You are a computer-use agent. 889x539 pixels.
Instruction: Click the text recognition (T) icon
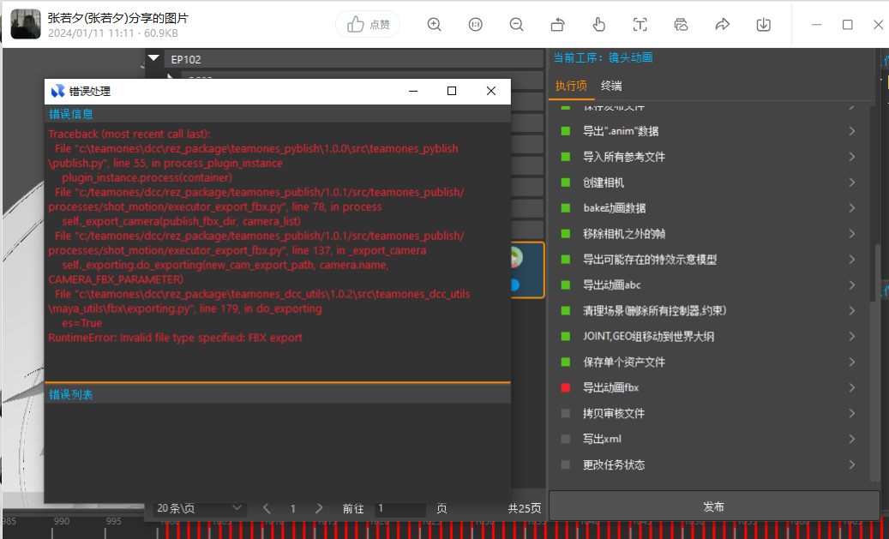coord(640,25)
